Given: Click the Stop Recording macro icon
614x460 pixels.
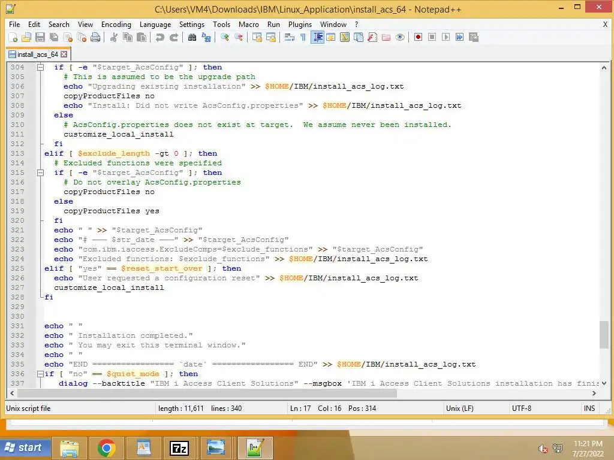Looking at the screenshot, I should click(432, 37).
